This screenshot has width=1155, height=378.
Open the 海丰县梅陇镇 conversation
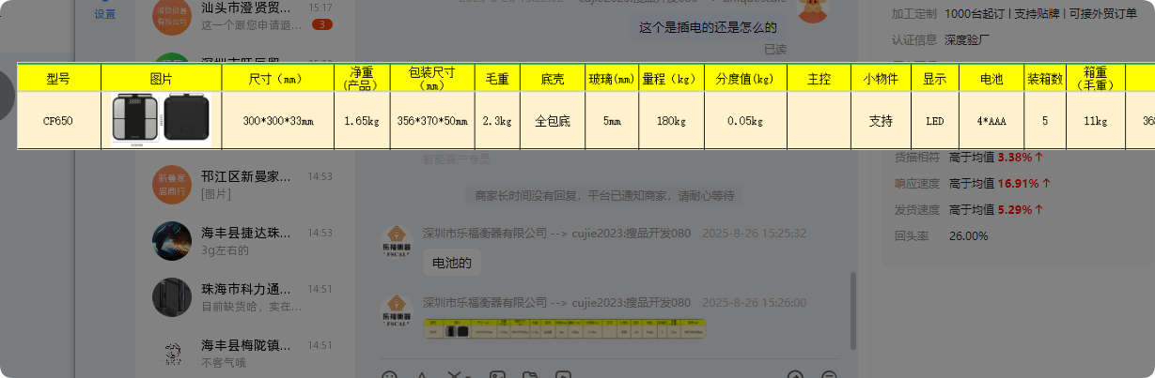(244, 353)
